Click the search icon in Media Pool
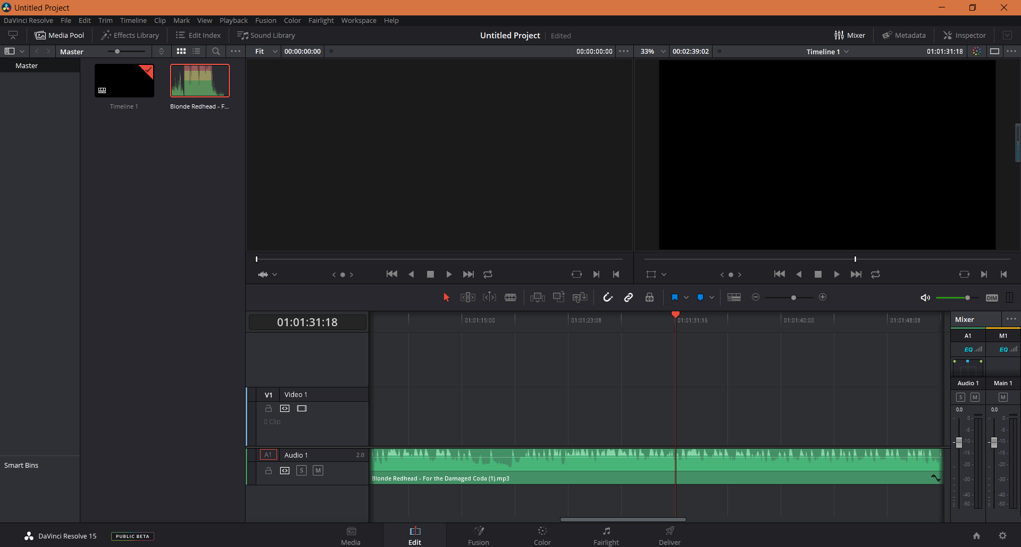This screenshot has width=1021, height=547. click(216, 52)
